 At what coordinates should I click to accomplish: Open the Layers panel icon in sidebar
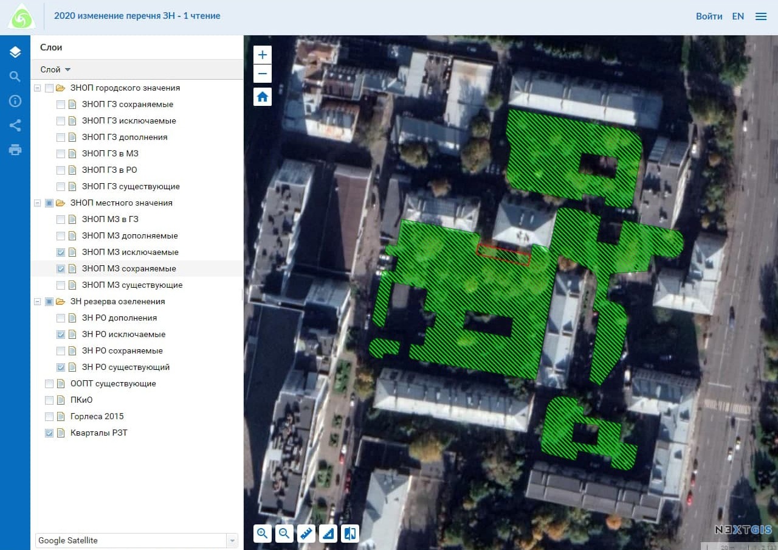click(15, 52)
